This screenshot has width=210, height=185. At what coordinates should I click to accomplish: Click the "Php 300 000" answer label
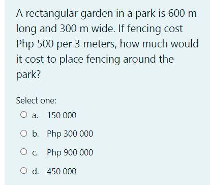[70, 134]
